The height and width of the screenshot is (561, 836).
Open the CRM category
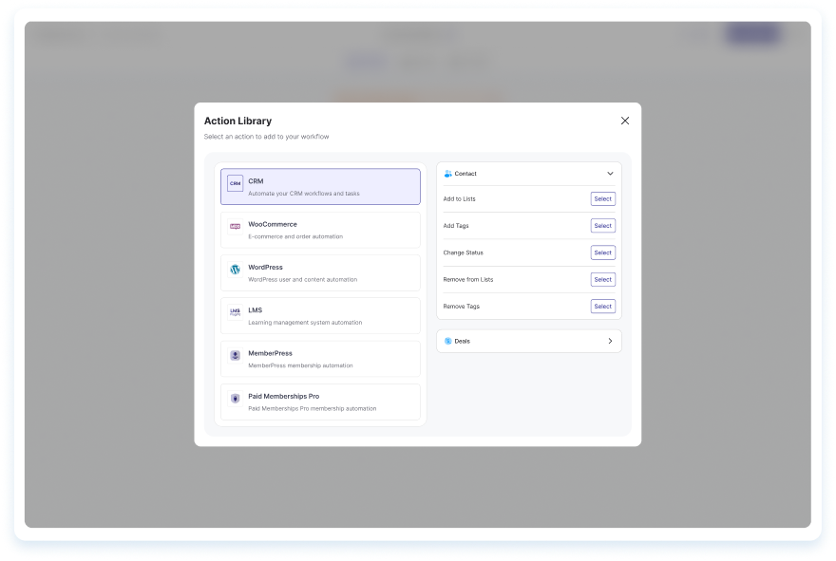(320, 187)
